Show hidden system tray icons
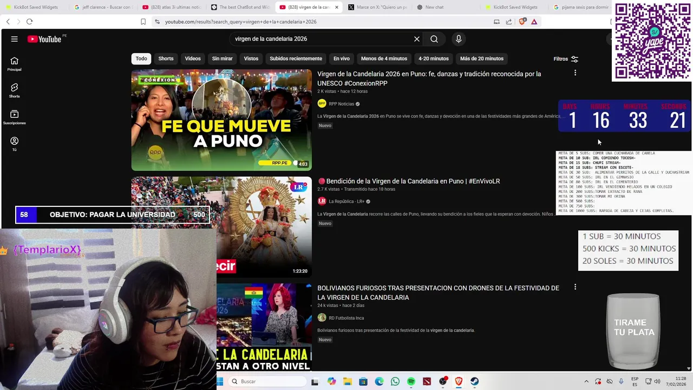 click(x=586, y=381)
